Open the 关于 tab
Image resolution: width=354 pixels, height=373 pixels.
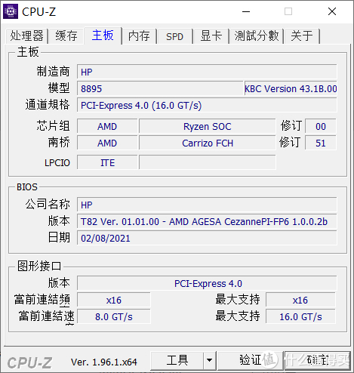click(x=302, y=35)
